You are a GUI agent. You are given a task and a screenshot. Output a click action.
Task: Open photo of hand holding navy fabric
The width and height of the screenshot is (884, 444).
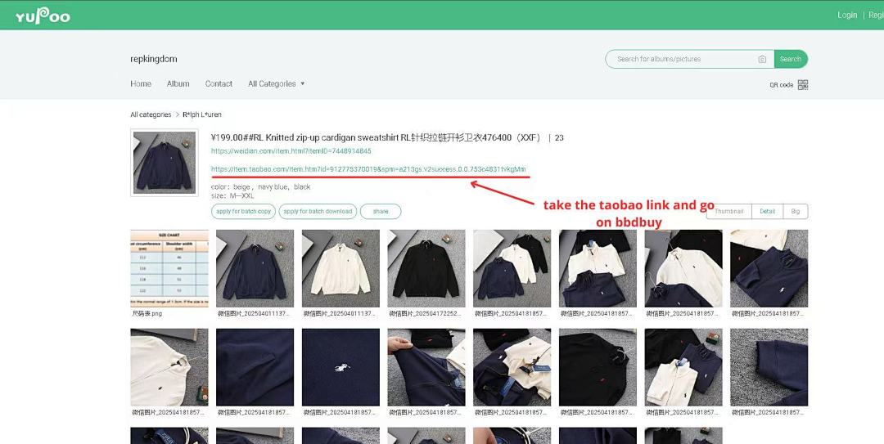[426, 367]
